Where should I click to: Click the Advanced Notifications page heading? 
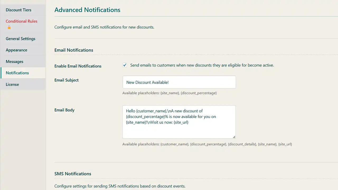pyautogui.click(x=87, y=10)
